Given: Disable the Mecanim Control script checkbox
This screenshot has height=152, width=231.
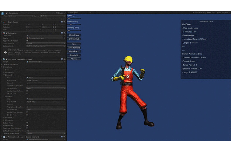Looking at the screenshot, I should 6,59.
